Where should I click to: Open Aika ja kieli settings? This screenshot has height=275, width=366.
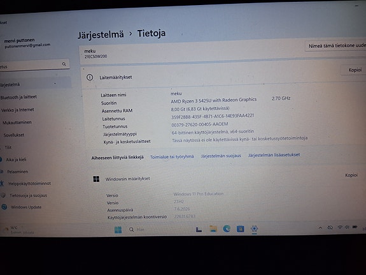pyautogui.click(x=16, y=160)
